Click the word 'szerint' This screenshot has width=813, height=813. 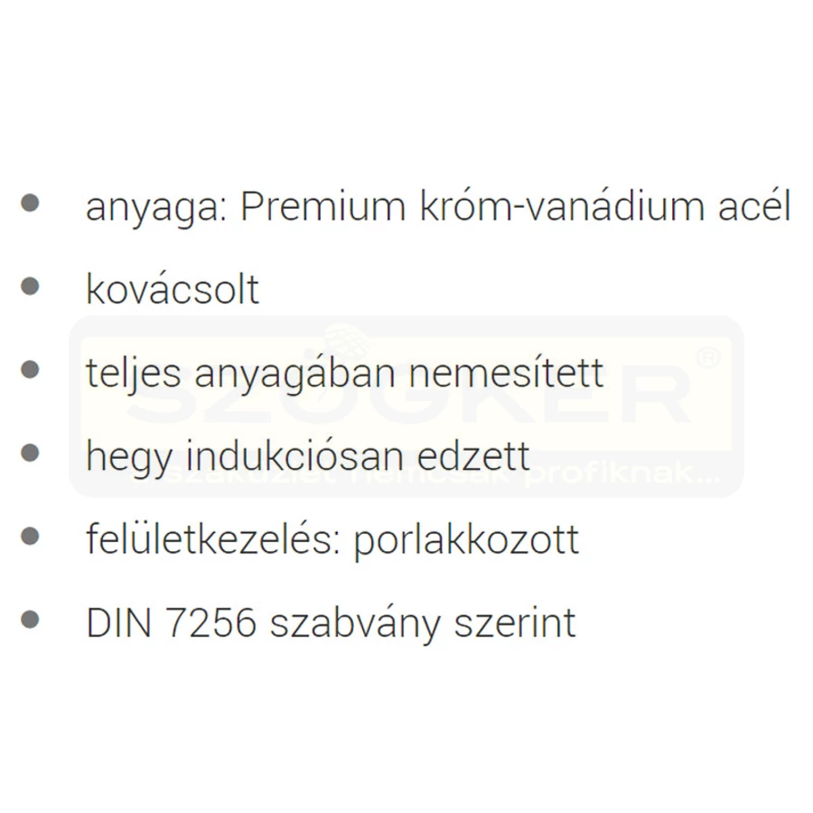coord(515,622)
